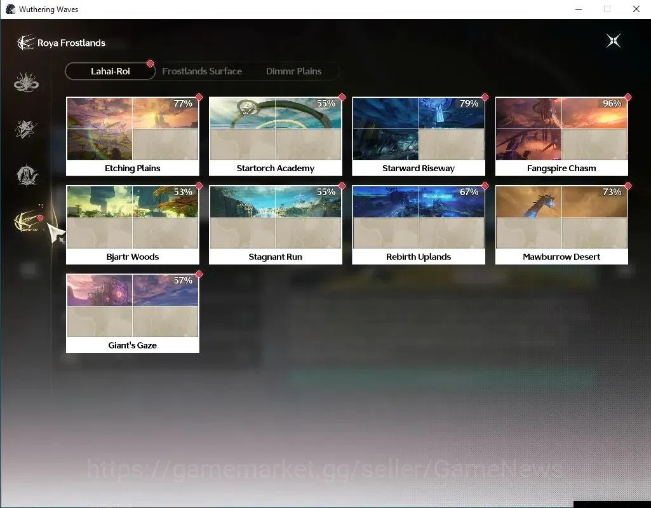
Task: Minimize the Wuthering Waves window
Action: (579, 9)
